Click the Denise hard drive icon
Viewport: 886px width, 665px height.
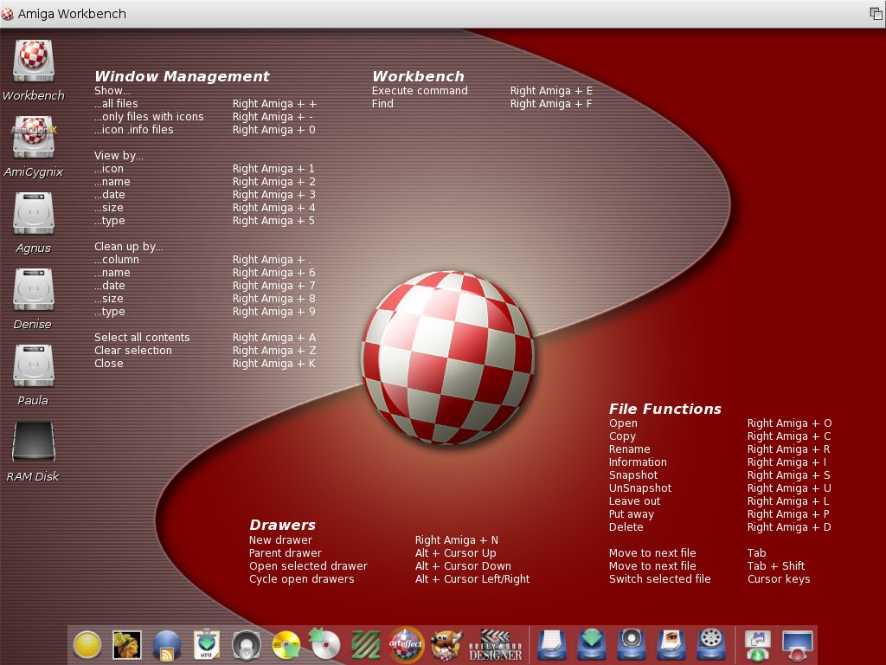tap(34, 290)
